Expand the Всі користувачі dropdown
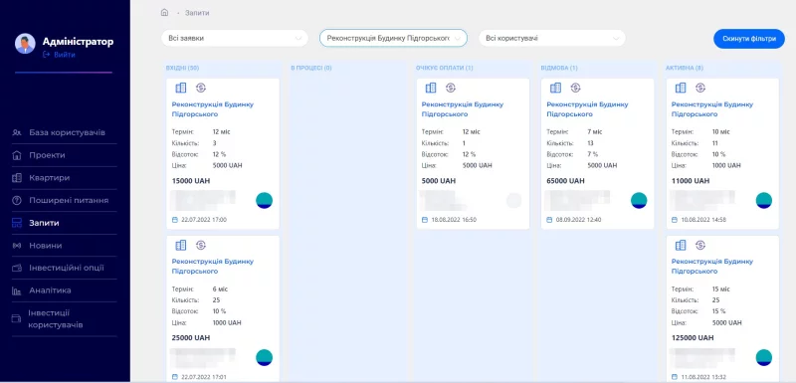The image size is (796, 383). (x=552, y=38)
